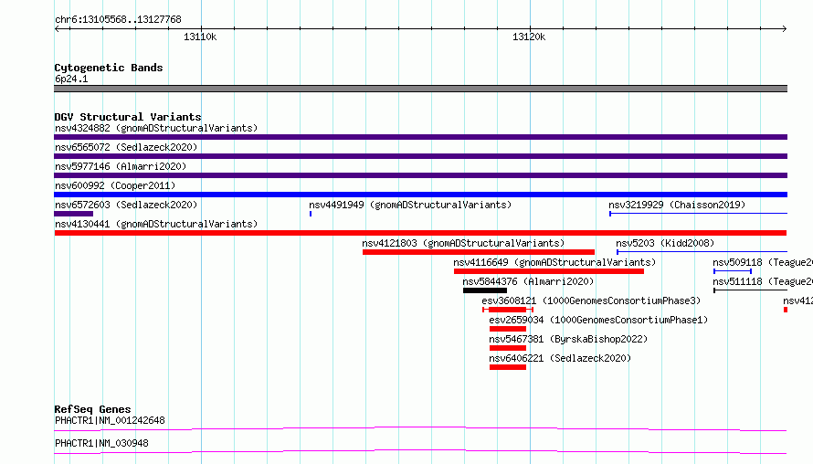Open nsv5977146 Almarri2020 variant label
The height and width of the screenshot is (464, 813).
[x=121, y=166]
